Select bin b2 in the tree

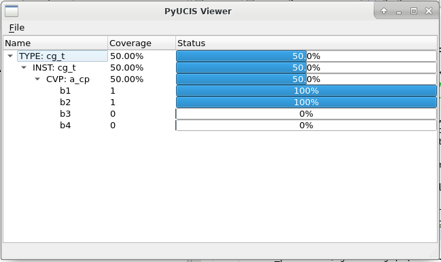(x=65, y=102)
